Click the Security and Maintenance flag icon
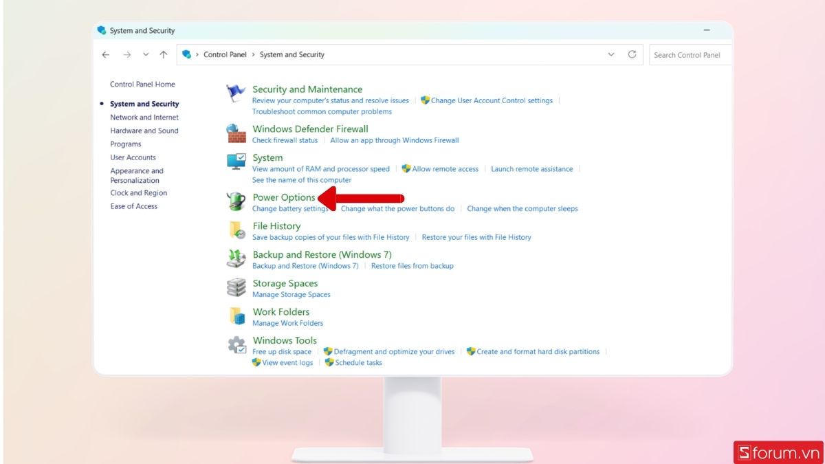825x464 pixels. point(236,93)
